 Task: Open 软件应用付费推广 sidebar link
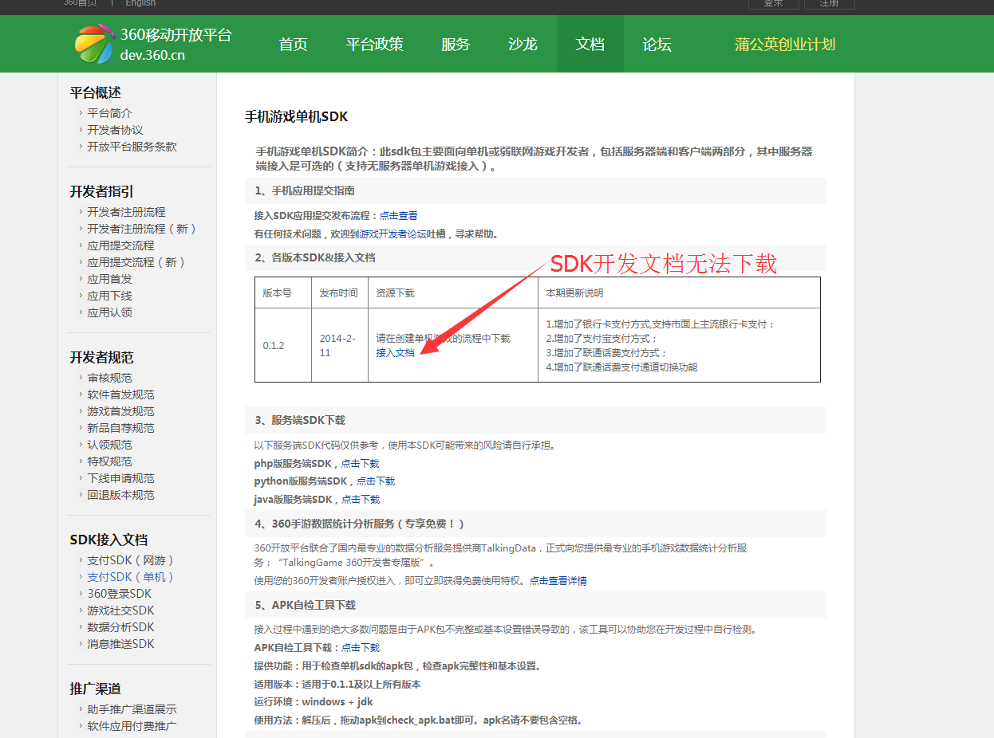pyautogui.click(x=132, y=726)
